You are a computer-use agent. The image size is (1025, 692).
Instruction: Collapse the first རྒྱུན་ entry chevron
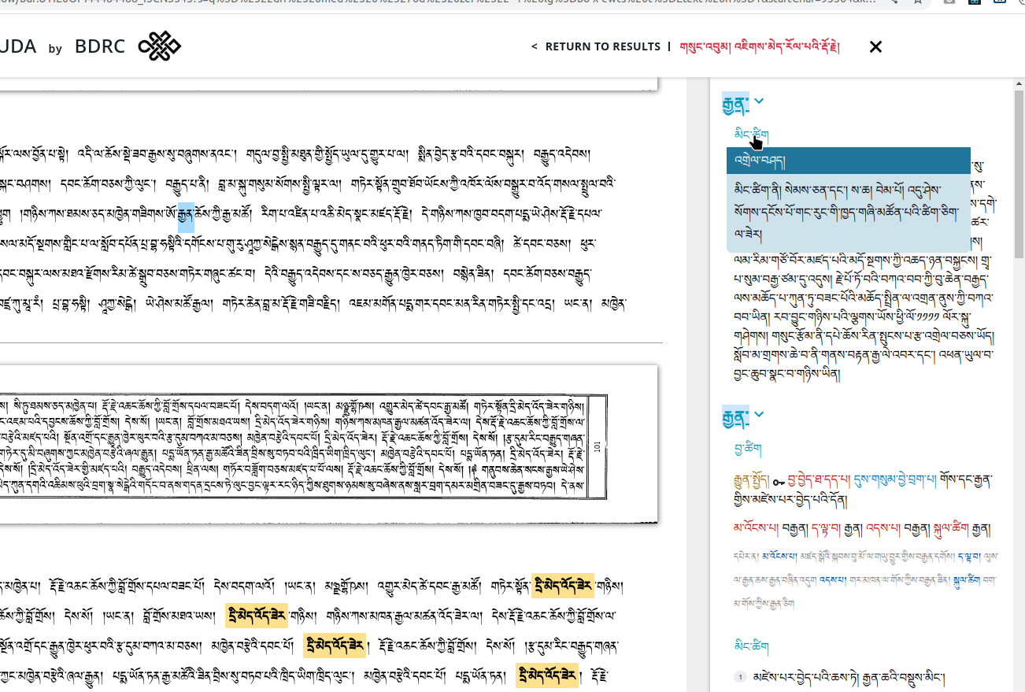759,101
